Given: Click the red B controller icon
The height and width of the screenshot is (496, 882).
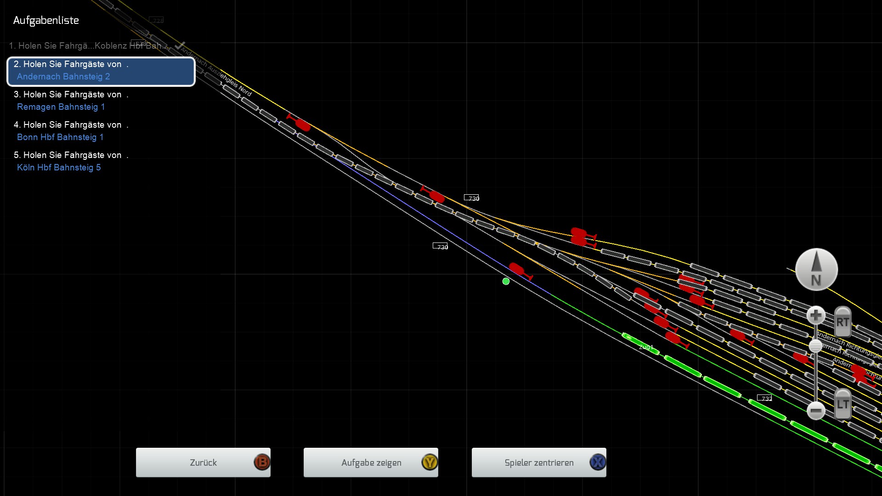Looking at the screenshot, I should tap(262, 462).
